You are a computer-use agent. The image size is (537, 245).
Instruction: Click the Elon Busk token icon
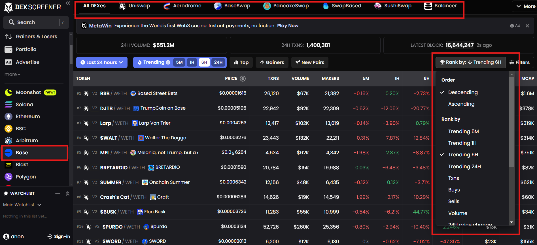[140, 212]
